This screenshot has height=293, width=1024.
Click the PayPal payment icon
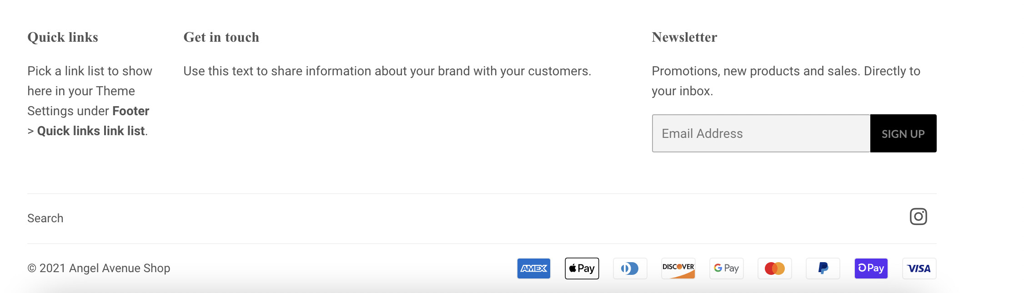click(x=823, y=269)
